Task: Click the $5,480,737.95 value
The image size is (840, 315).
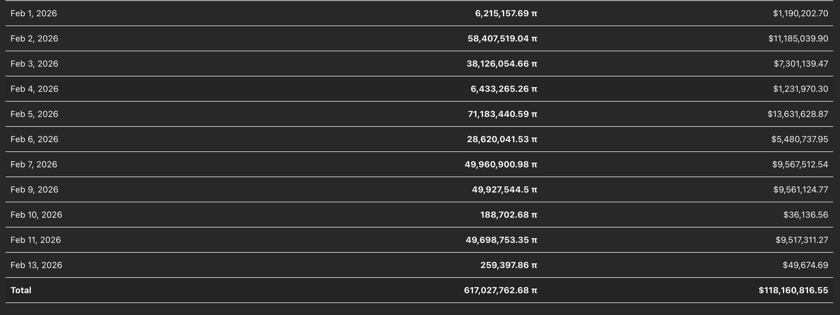Action: 799,139
